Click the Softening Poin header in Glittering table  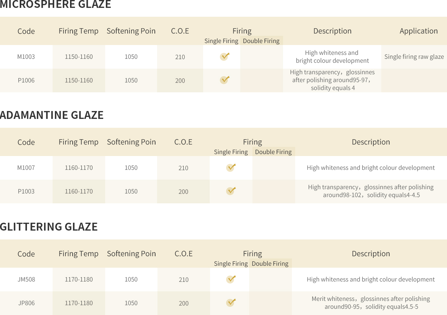131,254
